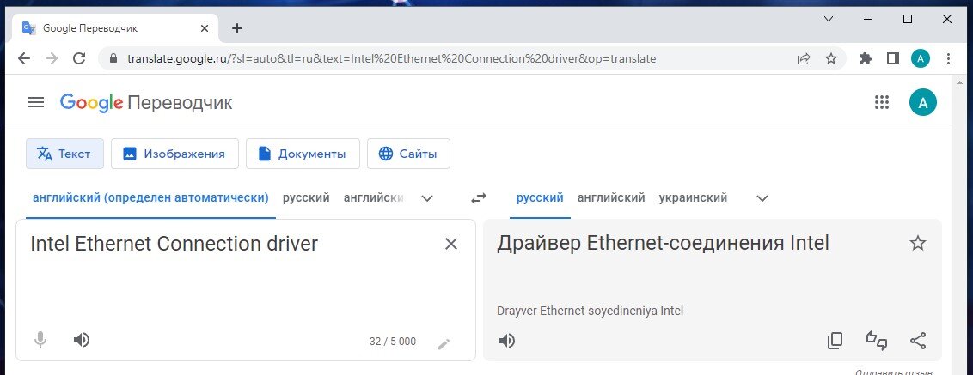Select украинский as target language
973x375 pixels.
[693, 198]
